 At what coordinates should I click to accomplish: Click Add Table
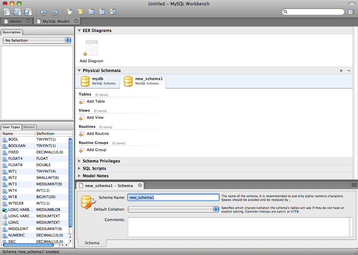[96, 101]
